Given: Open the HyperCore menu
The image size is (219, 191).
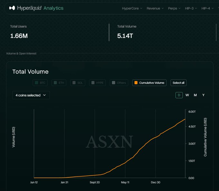Looking at the screenshot, I should point(132,8).
